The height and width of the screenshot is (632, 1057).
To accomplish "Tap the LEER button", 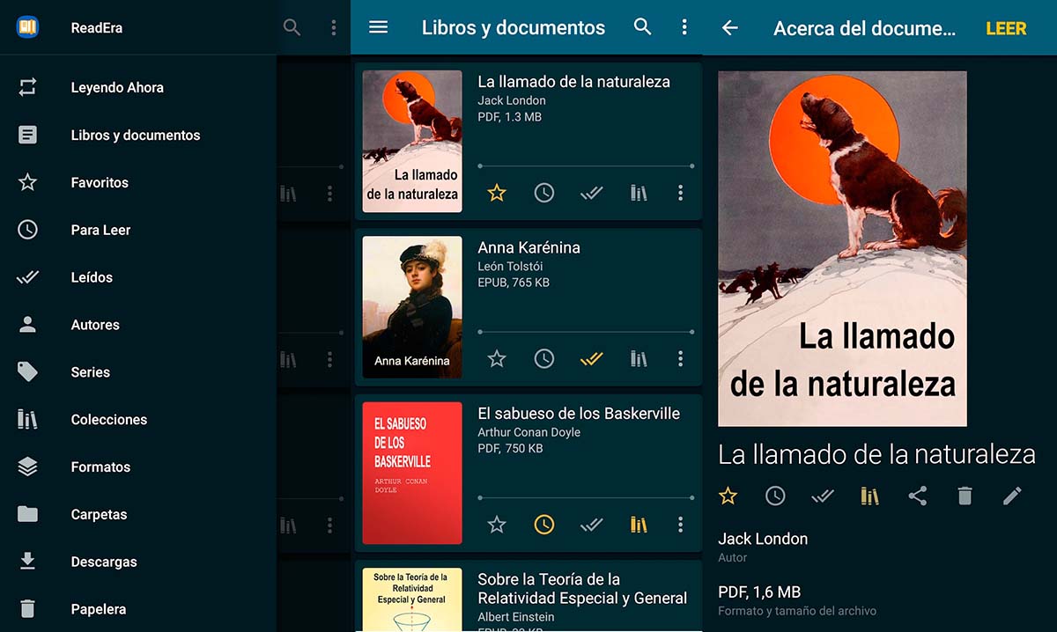I will pos(1006,28).
